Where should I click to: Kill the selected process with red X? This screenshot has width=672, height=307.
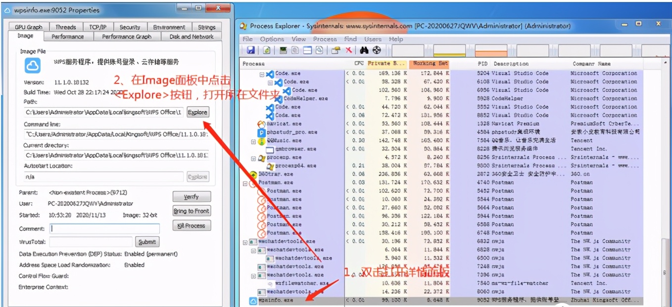(x=348, y=50)
